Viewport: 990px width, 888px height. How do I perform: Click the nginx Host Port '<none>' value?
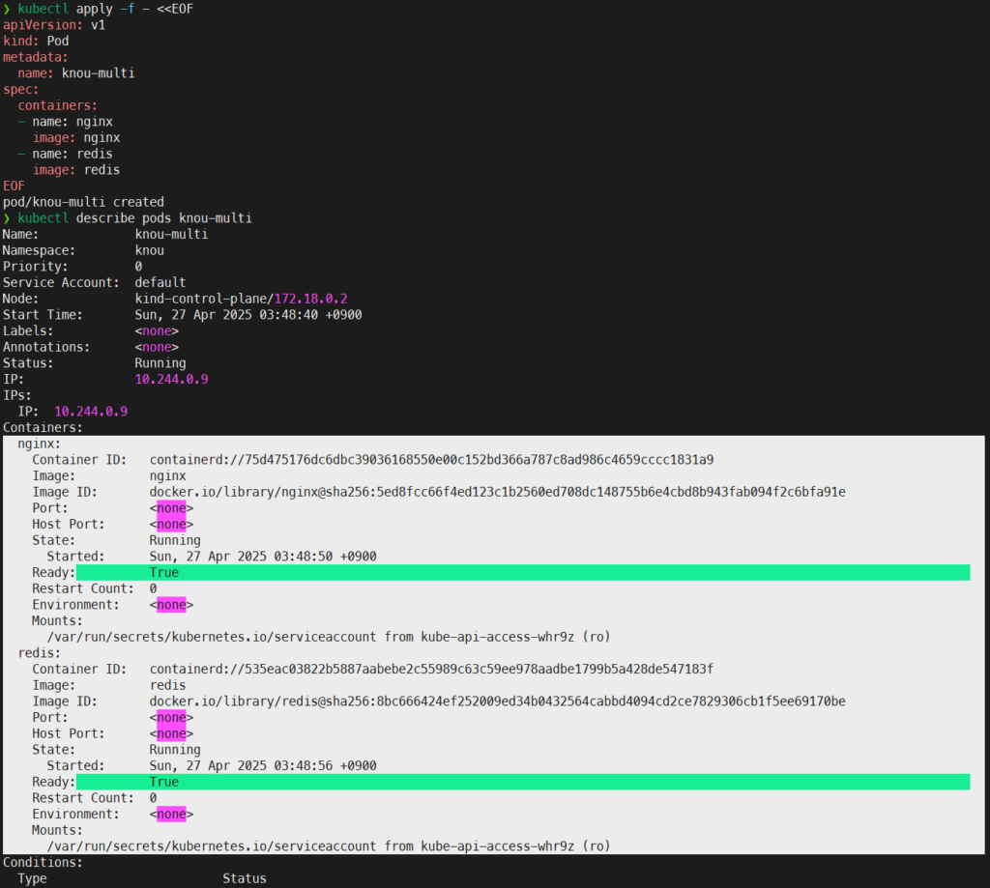pyautogui.click(x=171, y=524)
